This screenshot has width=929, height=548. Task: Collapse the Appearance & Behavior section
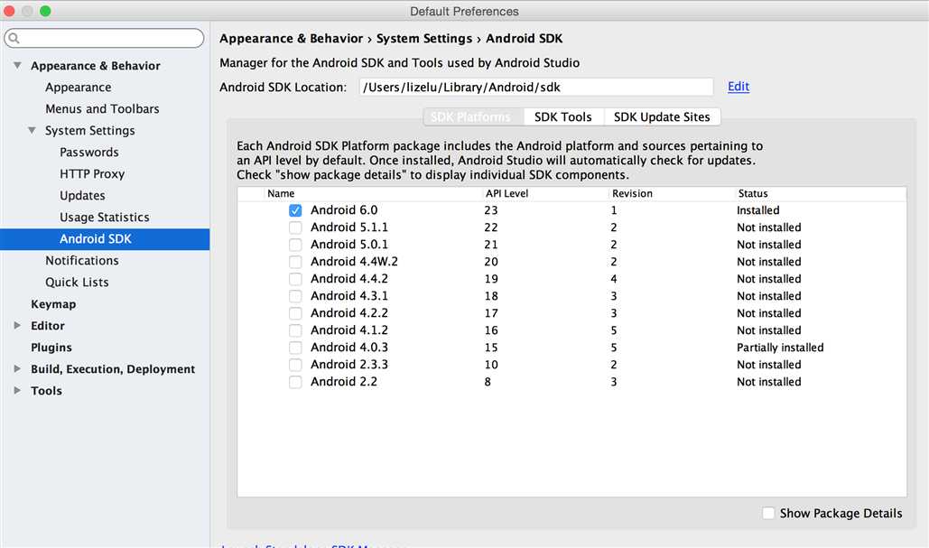(x=18, y=65)
